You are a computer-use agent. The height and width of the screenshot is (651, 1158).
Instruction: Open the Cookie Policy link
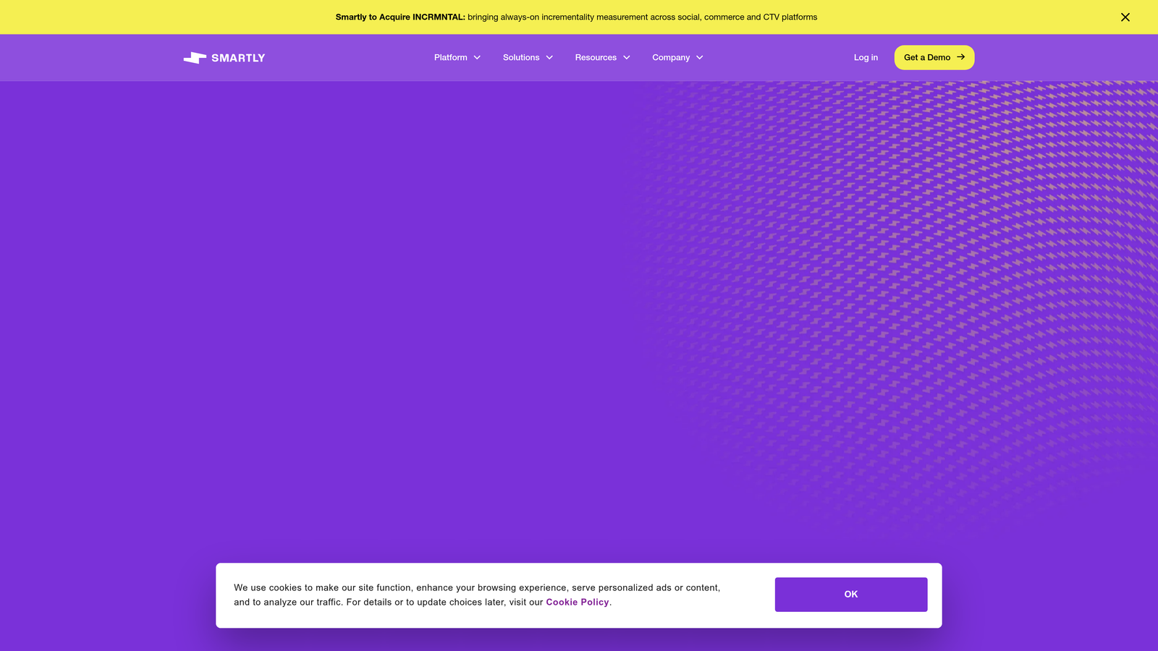578,602
